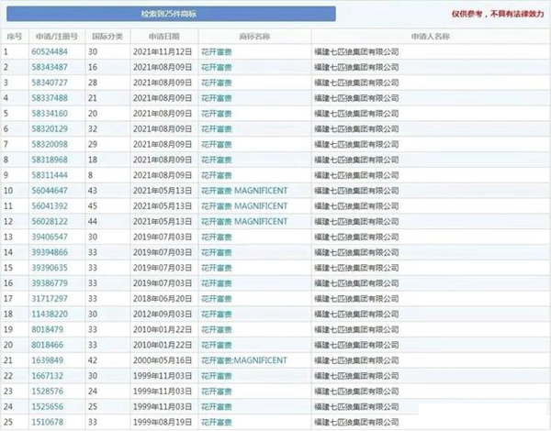Click trademark name 花开富贵 in row 5

(x=217, y=114)
